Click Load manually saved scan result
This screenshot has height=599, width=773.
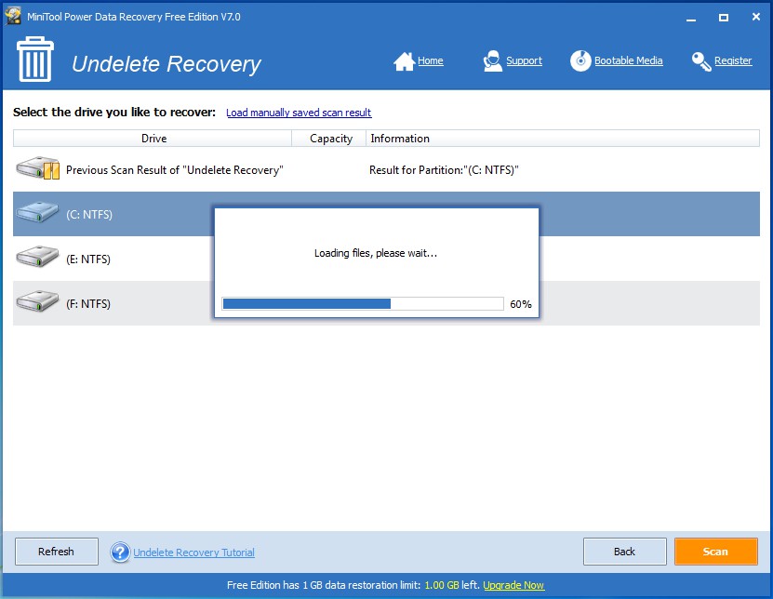click(x=299, y=113)
